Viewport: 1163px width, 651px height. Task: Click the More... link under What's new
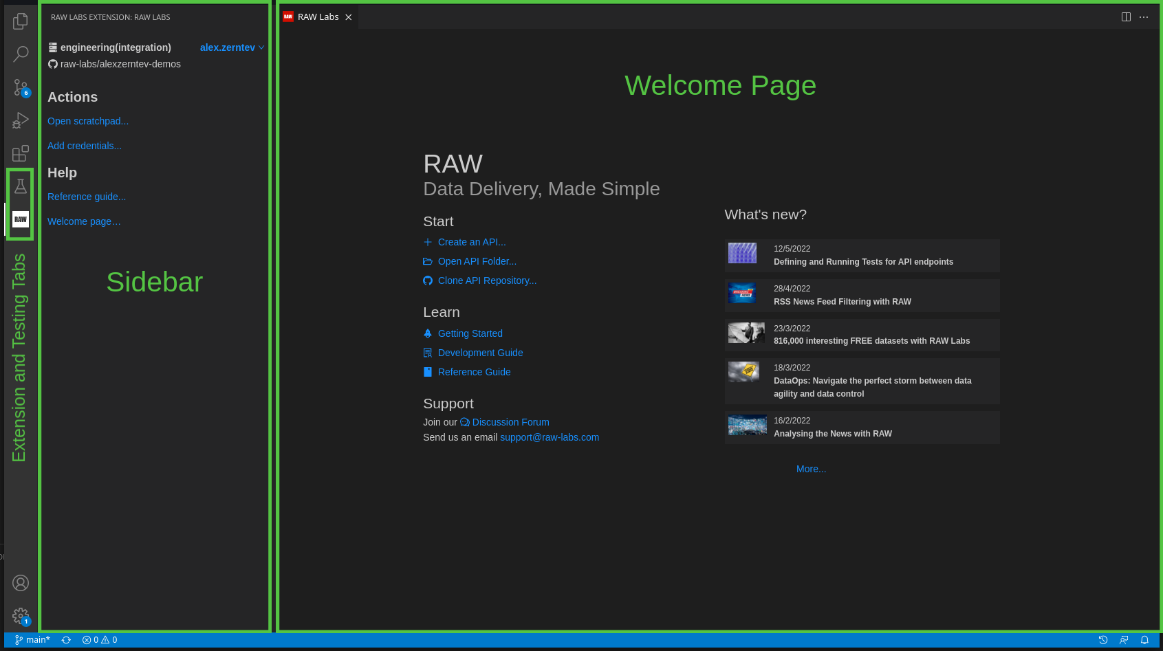(812, 469)
